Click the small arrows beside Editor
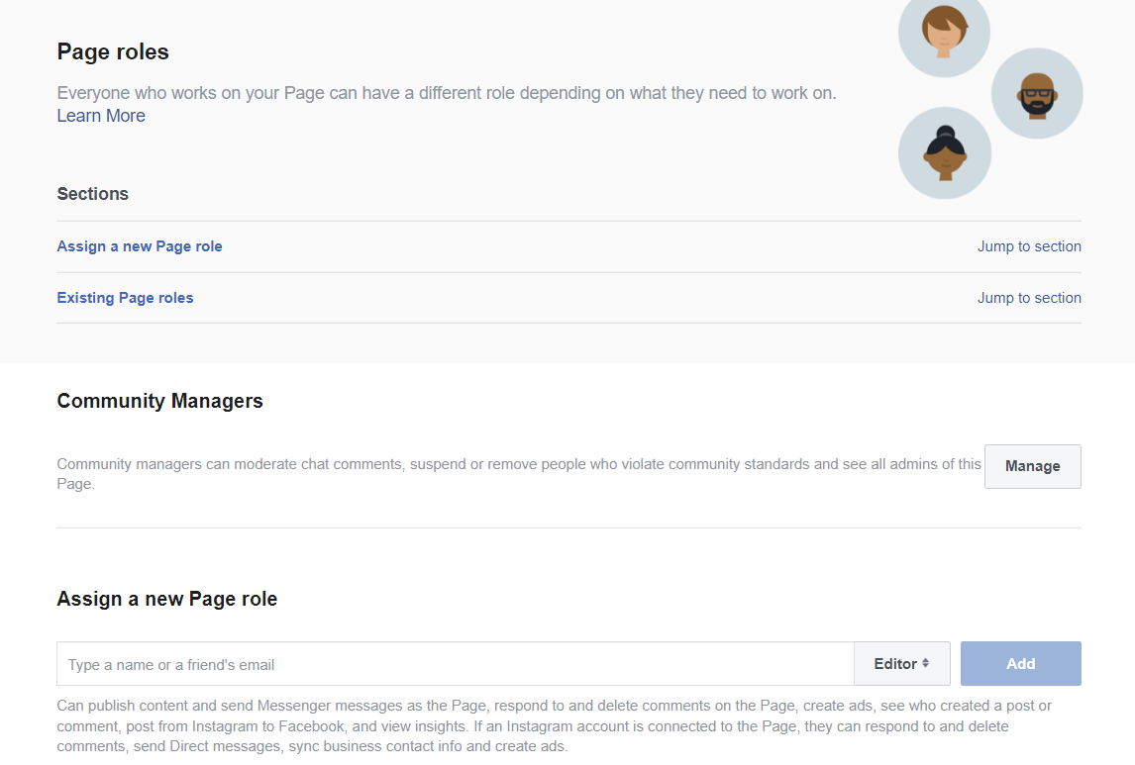The height and width of the screenshot is (765, 1135). click(x=926, y=663)
